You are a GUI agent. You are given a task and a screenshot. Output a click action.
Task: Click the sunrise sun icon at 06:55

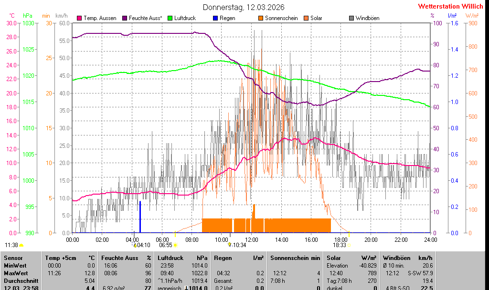175,245
